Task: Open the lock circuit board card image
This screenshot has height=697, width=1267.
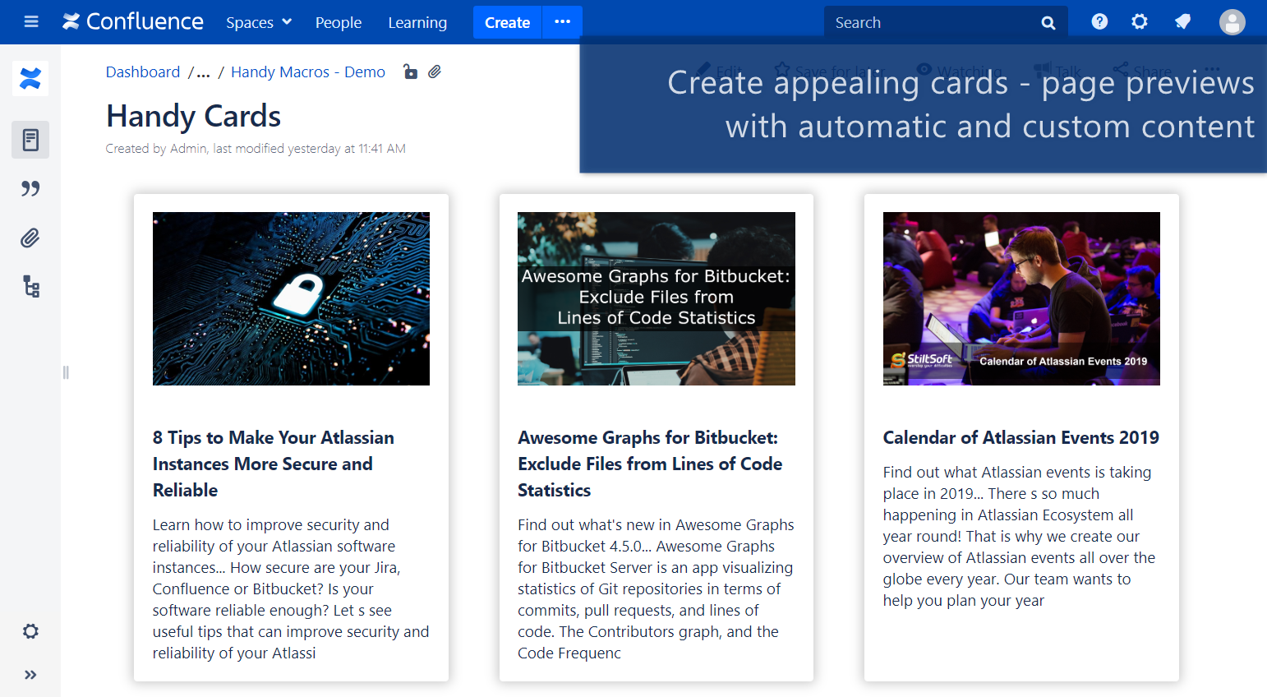Action: [291, 298]
